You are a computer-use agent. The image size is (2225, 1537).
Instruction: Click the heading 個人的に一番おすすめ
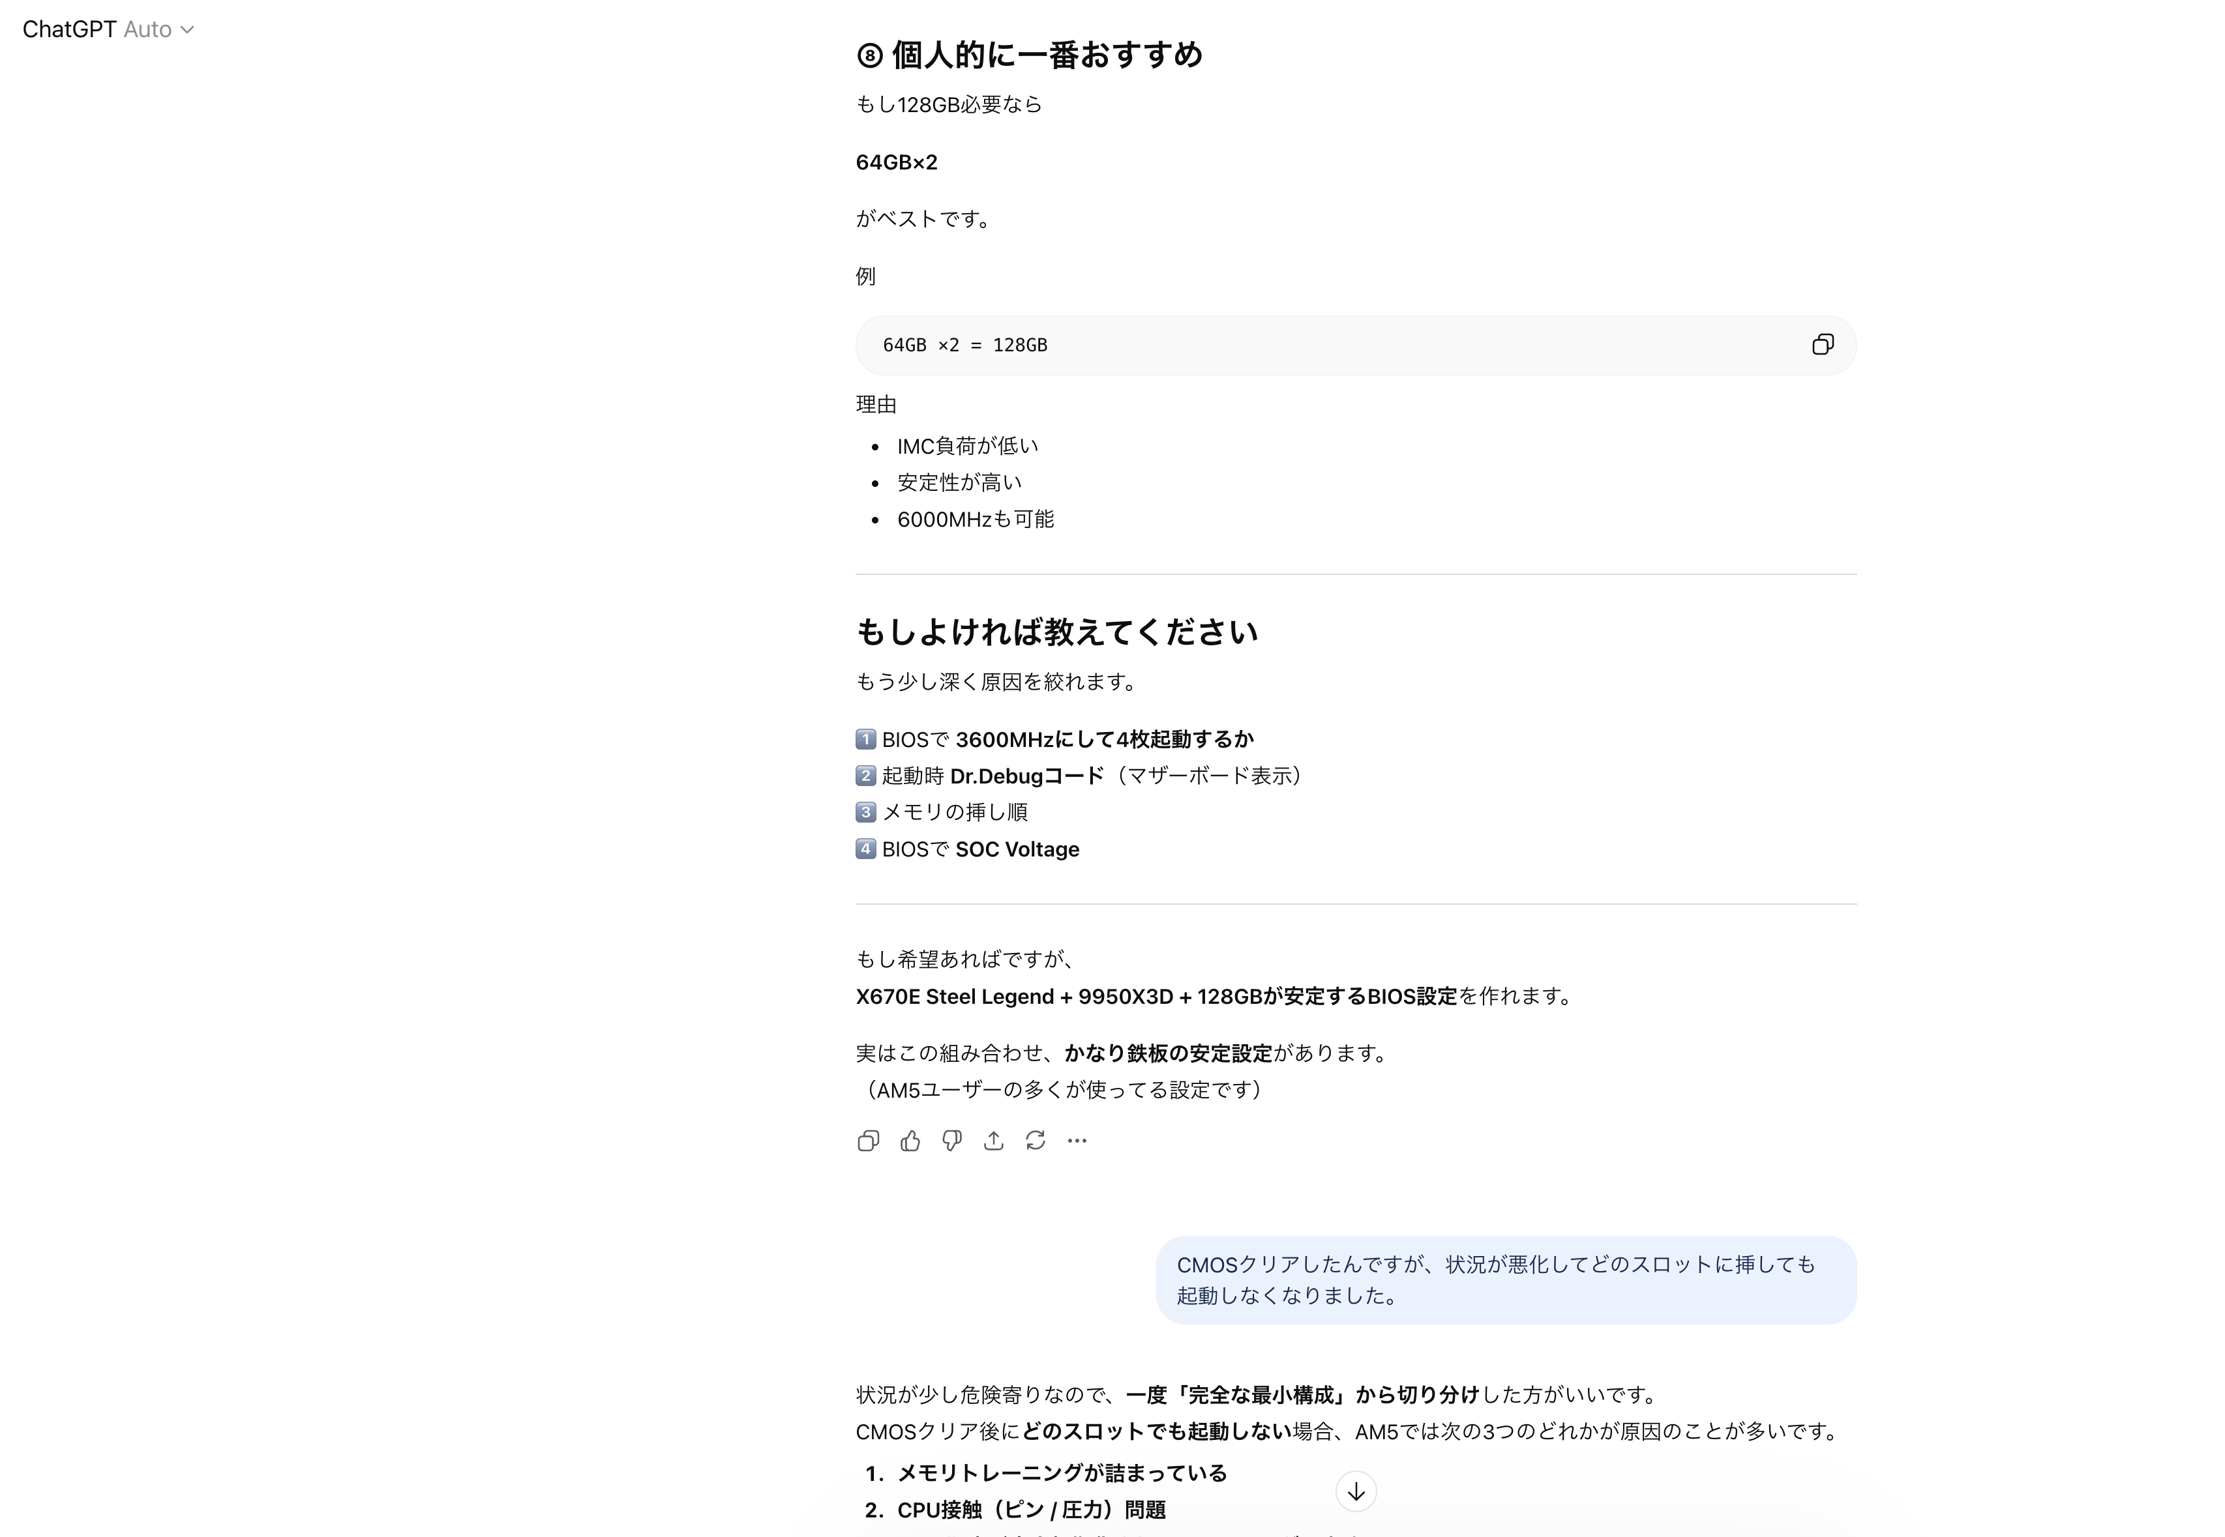(x=1046, y=55)
